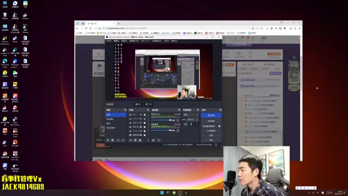Click the blue 停止推流 button
The height and width of the screenshot is (196, 348).
coord(211,115)
